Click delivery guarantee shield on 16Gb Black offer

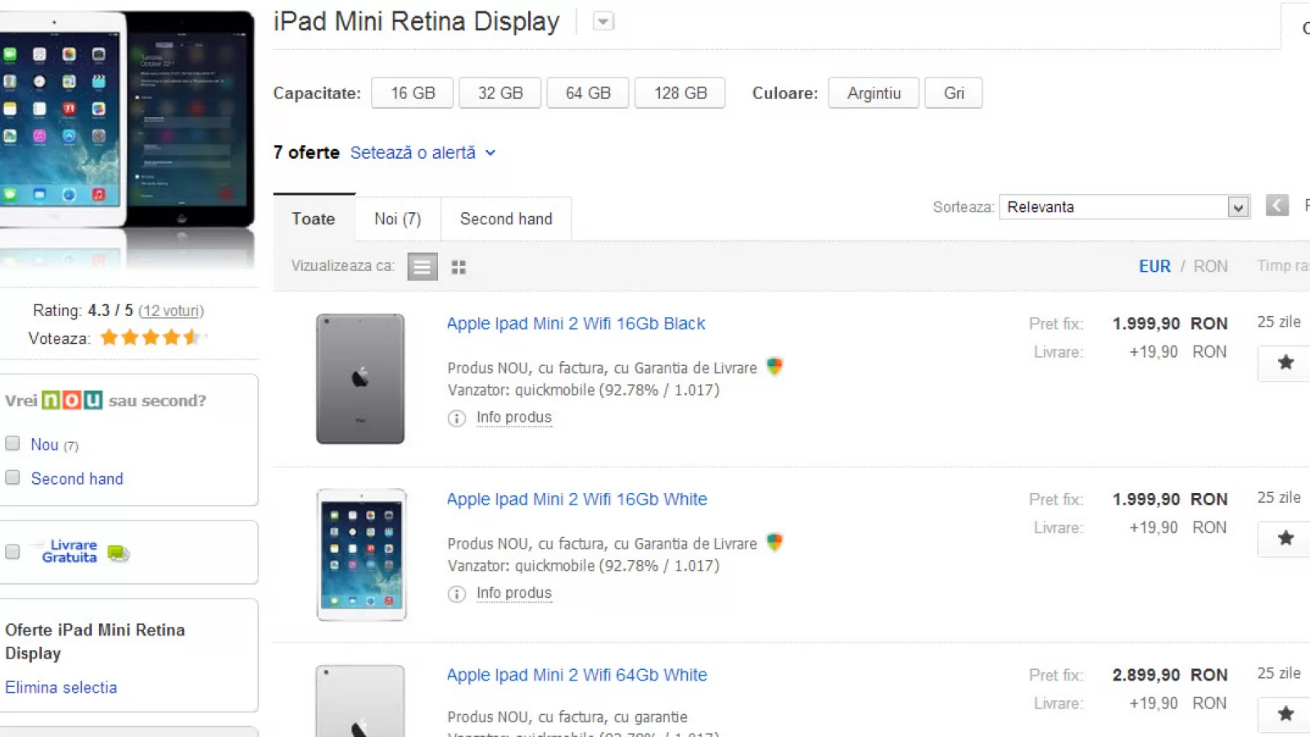pyautogui.click(x=775, y=367)
